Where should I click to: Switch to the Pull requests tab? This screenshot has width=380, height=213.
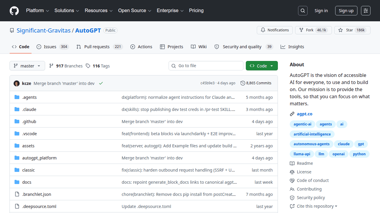(x=99, y=47)
